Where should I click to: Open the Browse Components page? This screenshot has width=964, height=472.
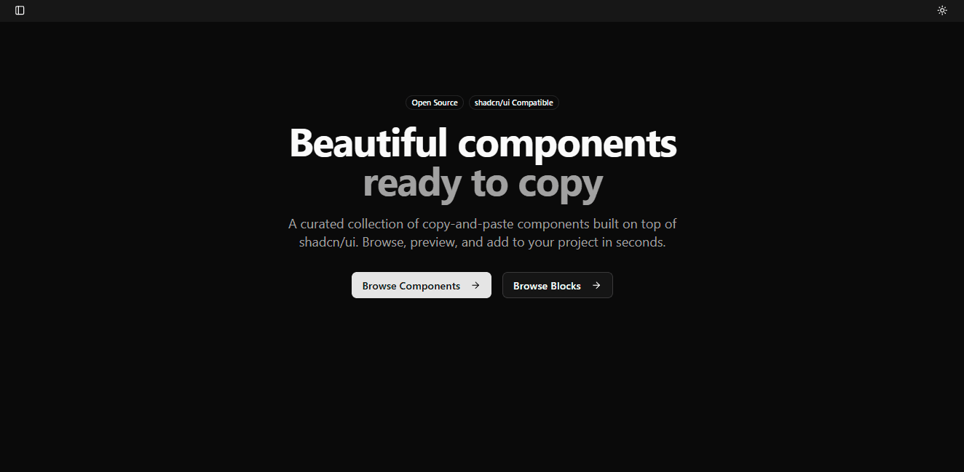coord(422,285)
